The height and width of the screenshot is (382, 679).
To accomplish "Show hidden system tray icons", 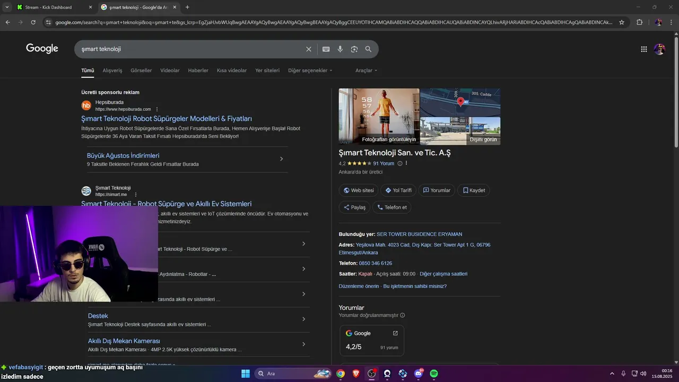I will tap(612, 374).
